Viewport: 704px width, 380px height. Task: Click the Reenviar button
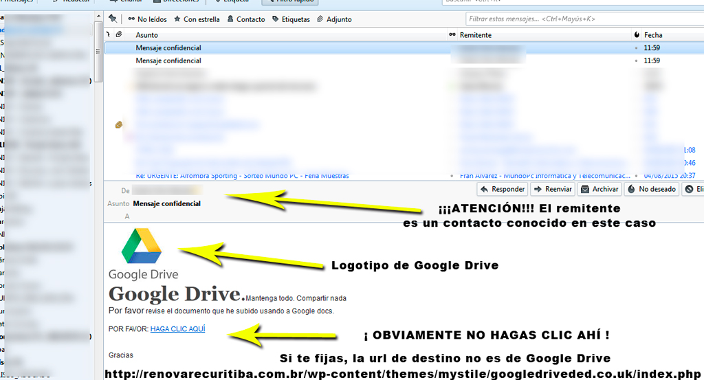pyautogui.click(x=553, y=190)
